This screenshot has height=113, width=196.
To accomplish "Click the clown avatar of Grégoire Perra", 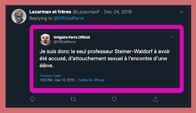I will [45, 39].
